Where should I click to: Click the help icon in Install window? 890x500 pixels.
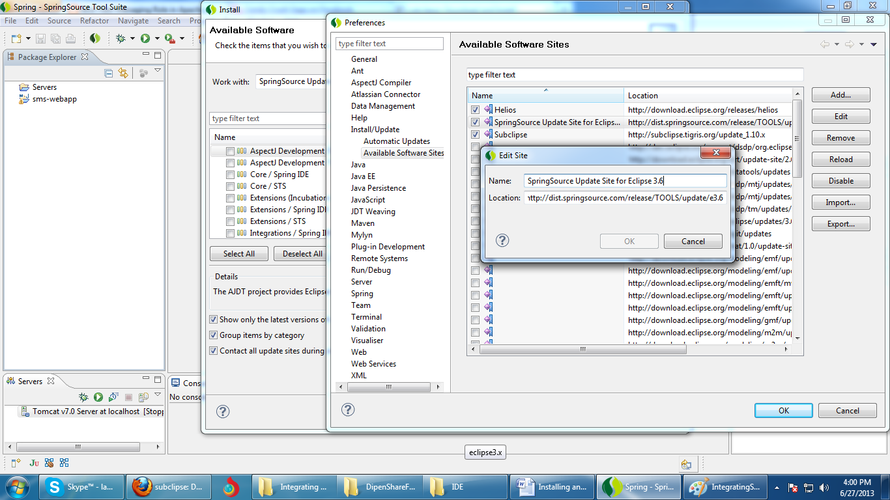(223, 411)
